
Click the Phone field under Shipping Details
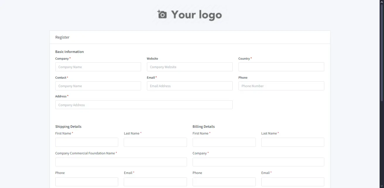87,182
